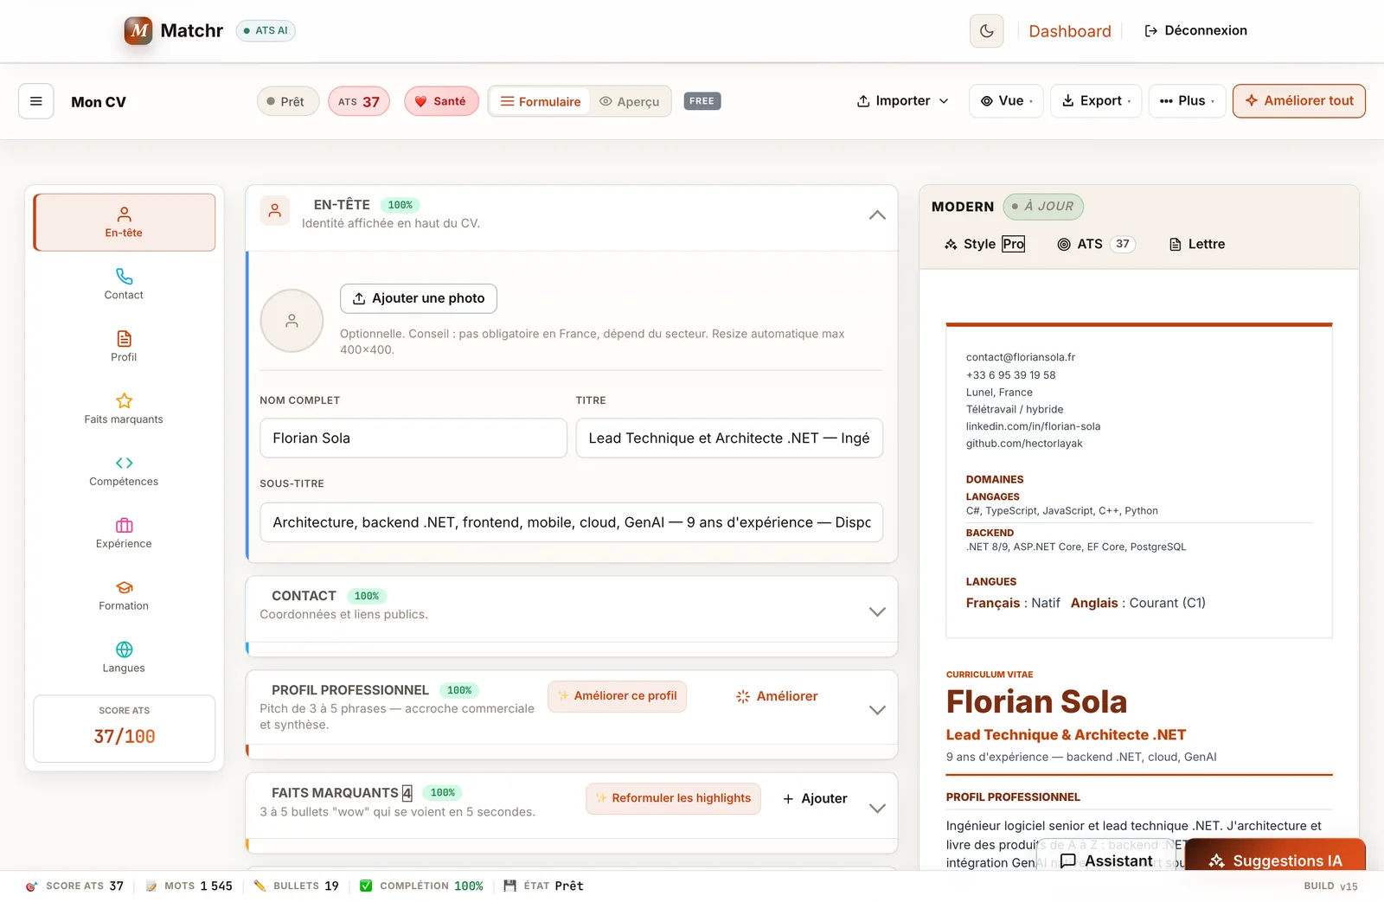Screen dimensions: 1384x902
Task: Click the FREE plan badge
Action: tap(702, 101)
